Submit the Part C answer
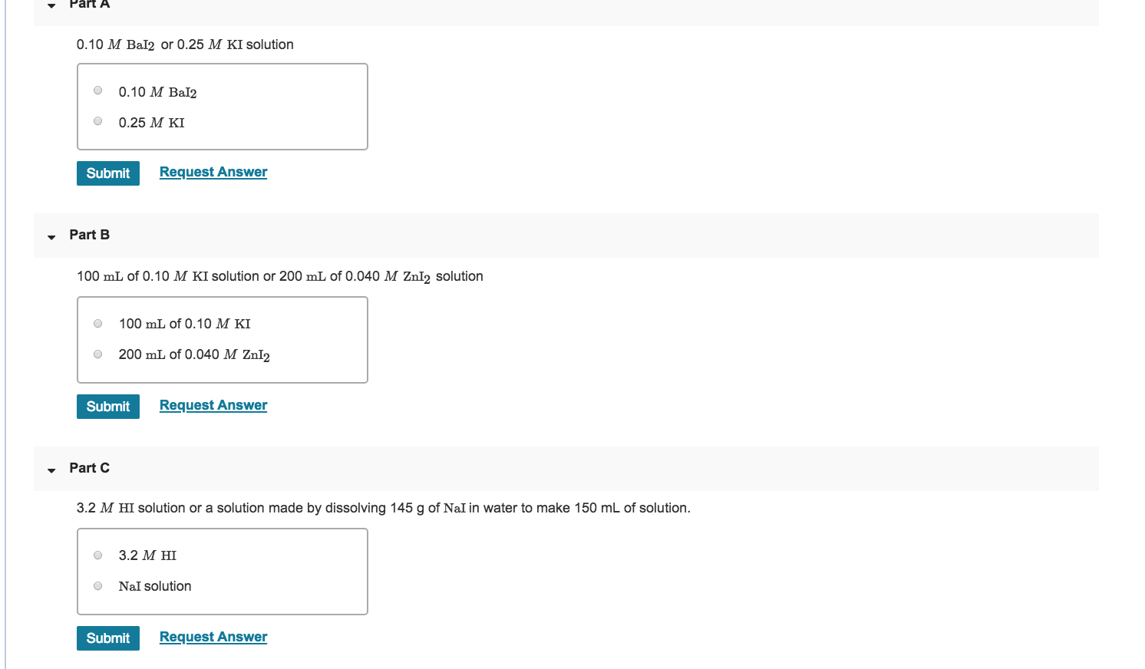This screenshot has width=1145, height=669. [108, 638]
